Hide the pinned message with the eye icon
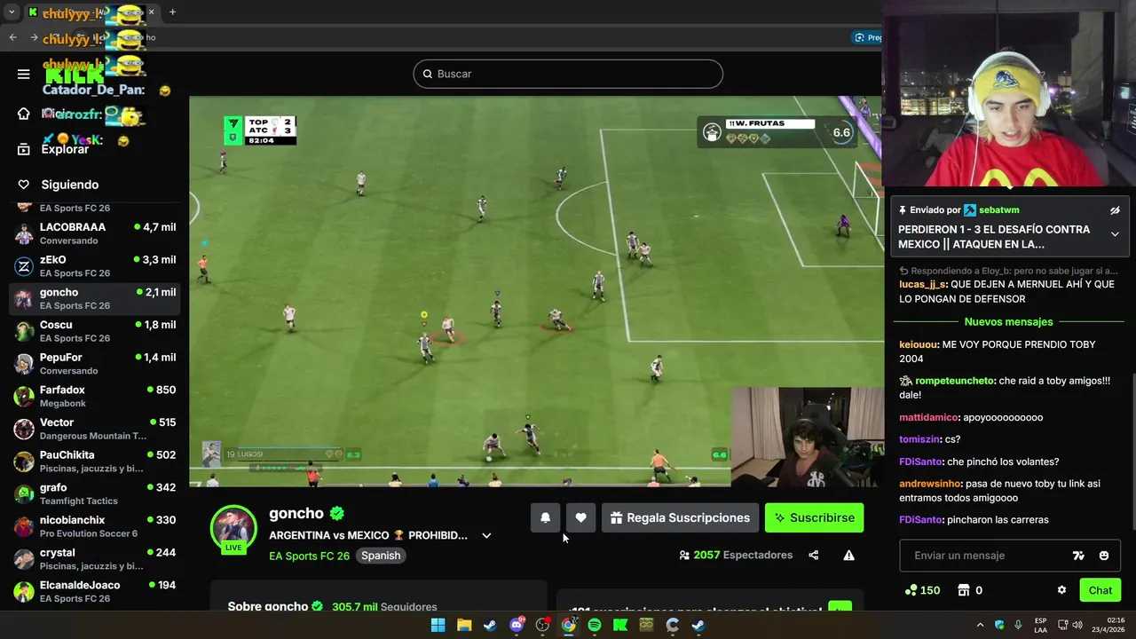The image size is (1136, 639). click(1115, 210)
